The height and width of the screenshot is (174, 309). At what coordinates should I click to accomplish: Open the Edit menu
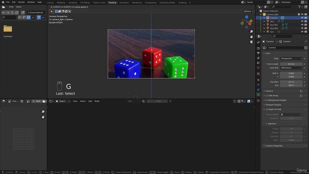click(x=14, y=2)
